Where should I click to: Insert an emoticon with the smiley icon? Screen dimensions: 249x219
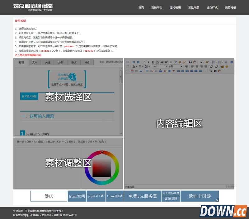(x=227, y=66)
